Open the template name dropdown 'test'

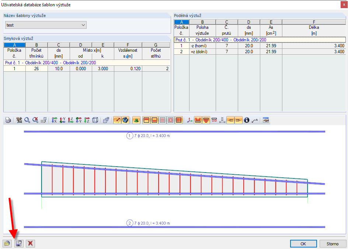46,25
